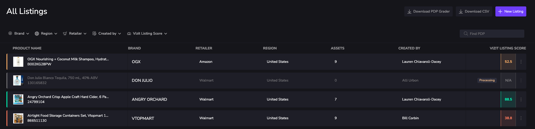Open the Retailer filter dropdown
535x129 pixels.
(x=75, y=34)
